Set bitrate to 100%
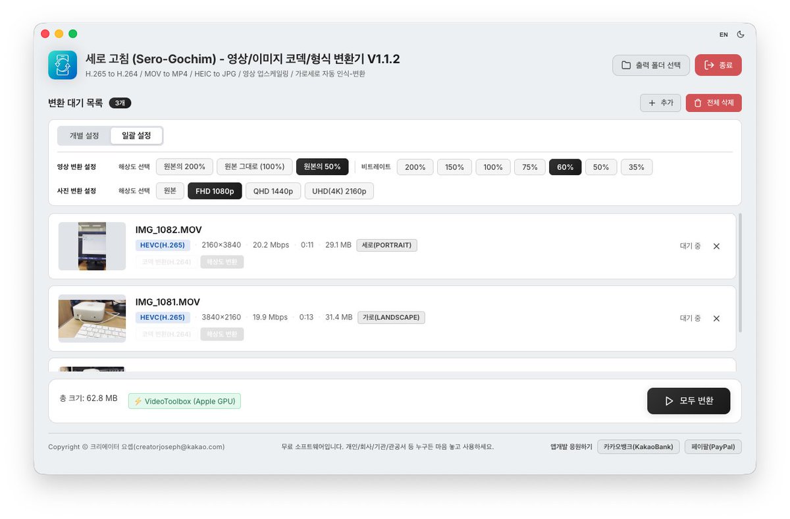 493,167
